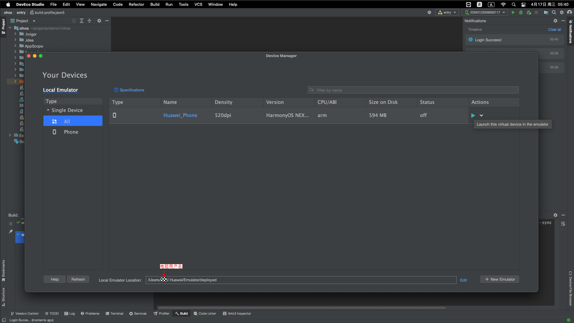This screenshot has height=323, width=574.
Task: Click Collapse All icon in Project panel
Action: (90, 21)
